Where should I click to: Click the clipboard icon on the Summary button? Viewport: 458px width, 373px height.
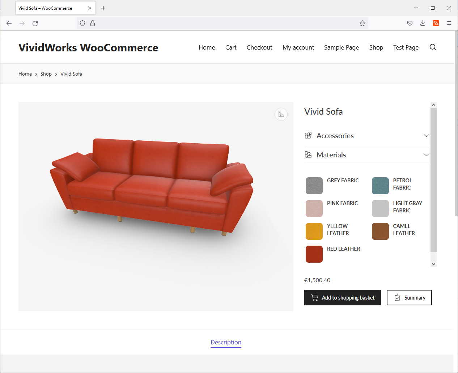coord(398,297)
